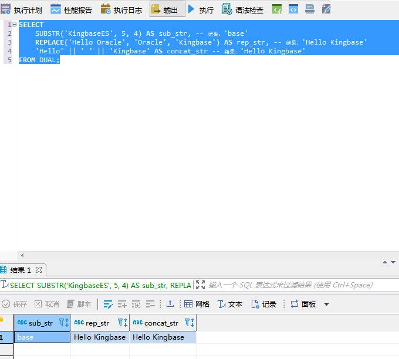The height and width of the screenshot is (359, 399).
Task: Open the 面板 panels dropdown arrow
Action: 327,304
